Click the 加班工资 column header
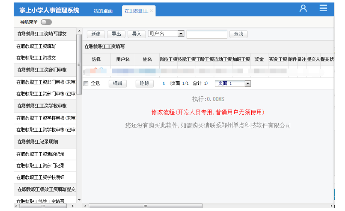The height and width of the screenshot is (211, 345). pos(241,59)
